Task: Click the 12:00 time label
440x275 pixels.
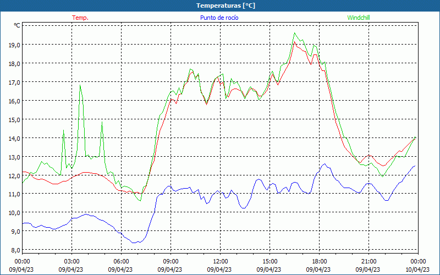Action: pyautogui.click(x=221, y=262)
